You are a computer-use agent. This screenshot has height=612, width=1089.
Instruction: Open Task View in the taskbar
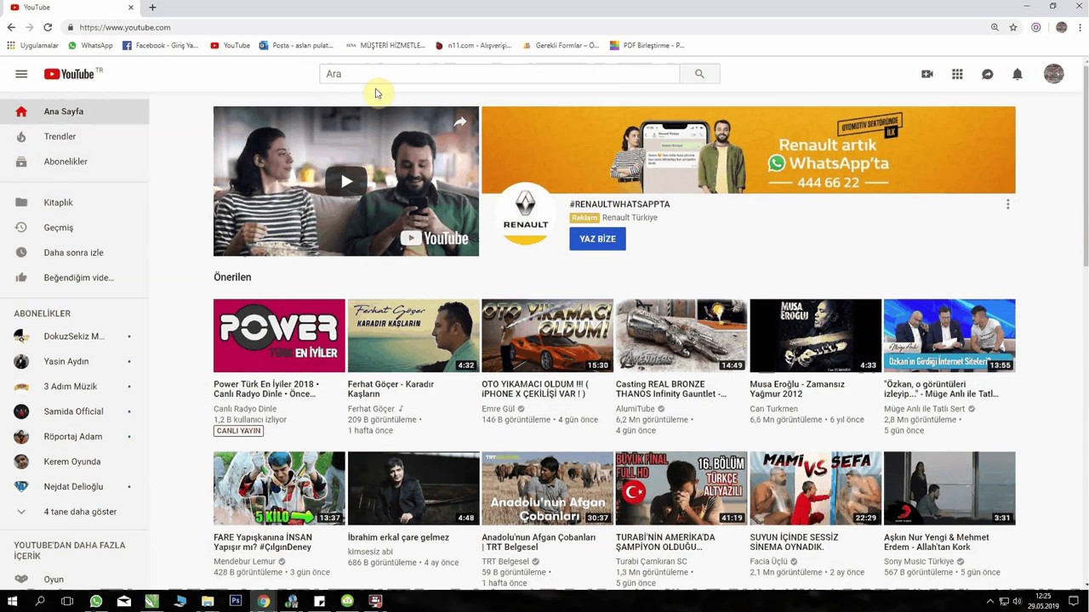68,601
